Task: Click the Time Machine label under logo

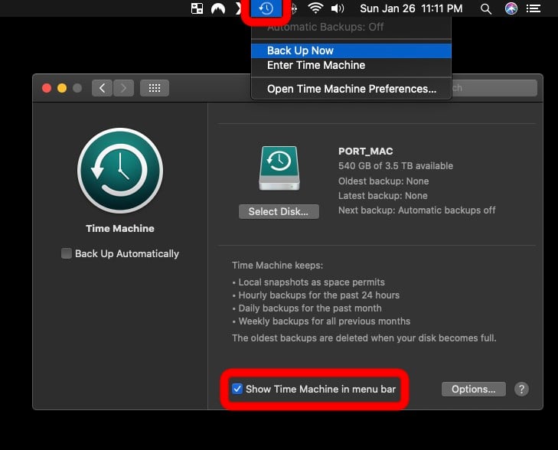Action: click(120, 228)
